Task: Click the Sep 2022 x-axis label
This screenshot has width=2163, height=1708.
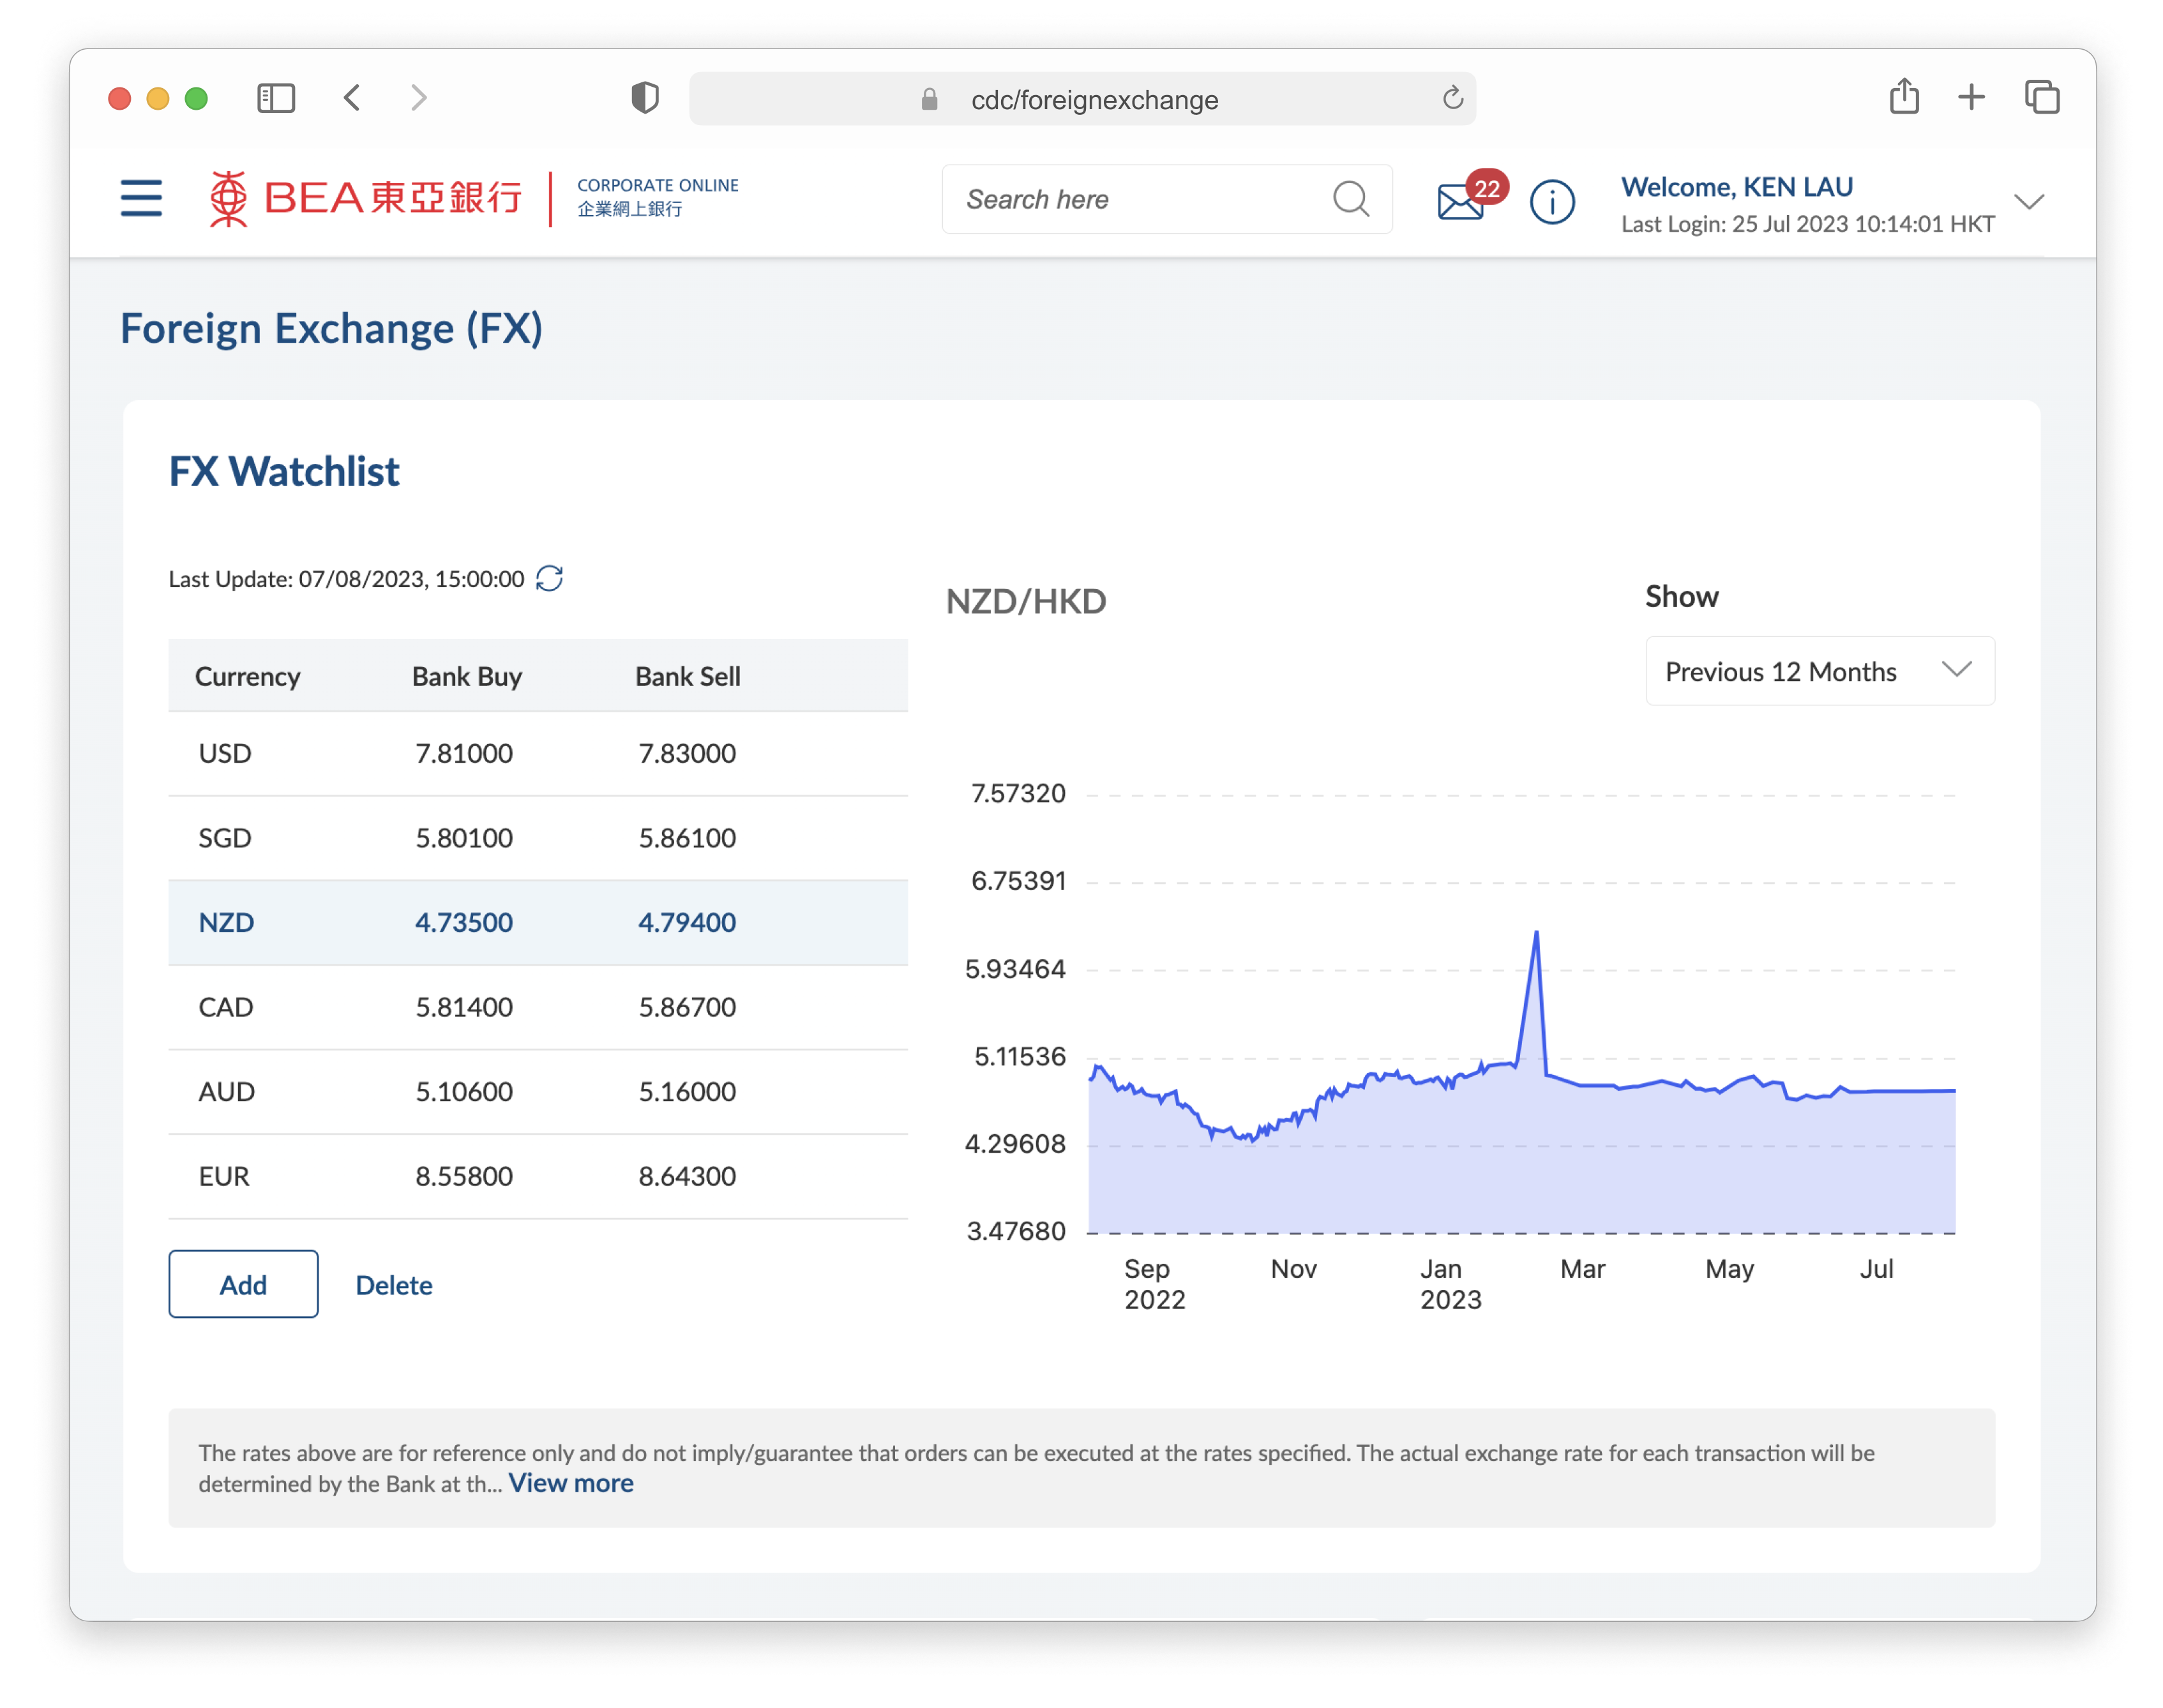Action: tap(1154, 1284)
